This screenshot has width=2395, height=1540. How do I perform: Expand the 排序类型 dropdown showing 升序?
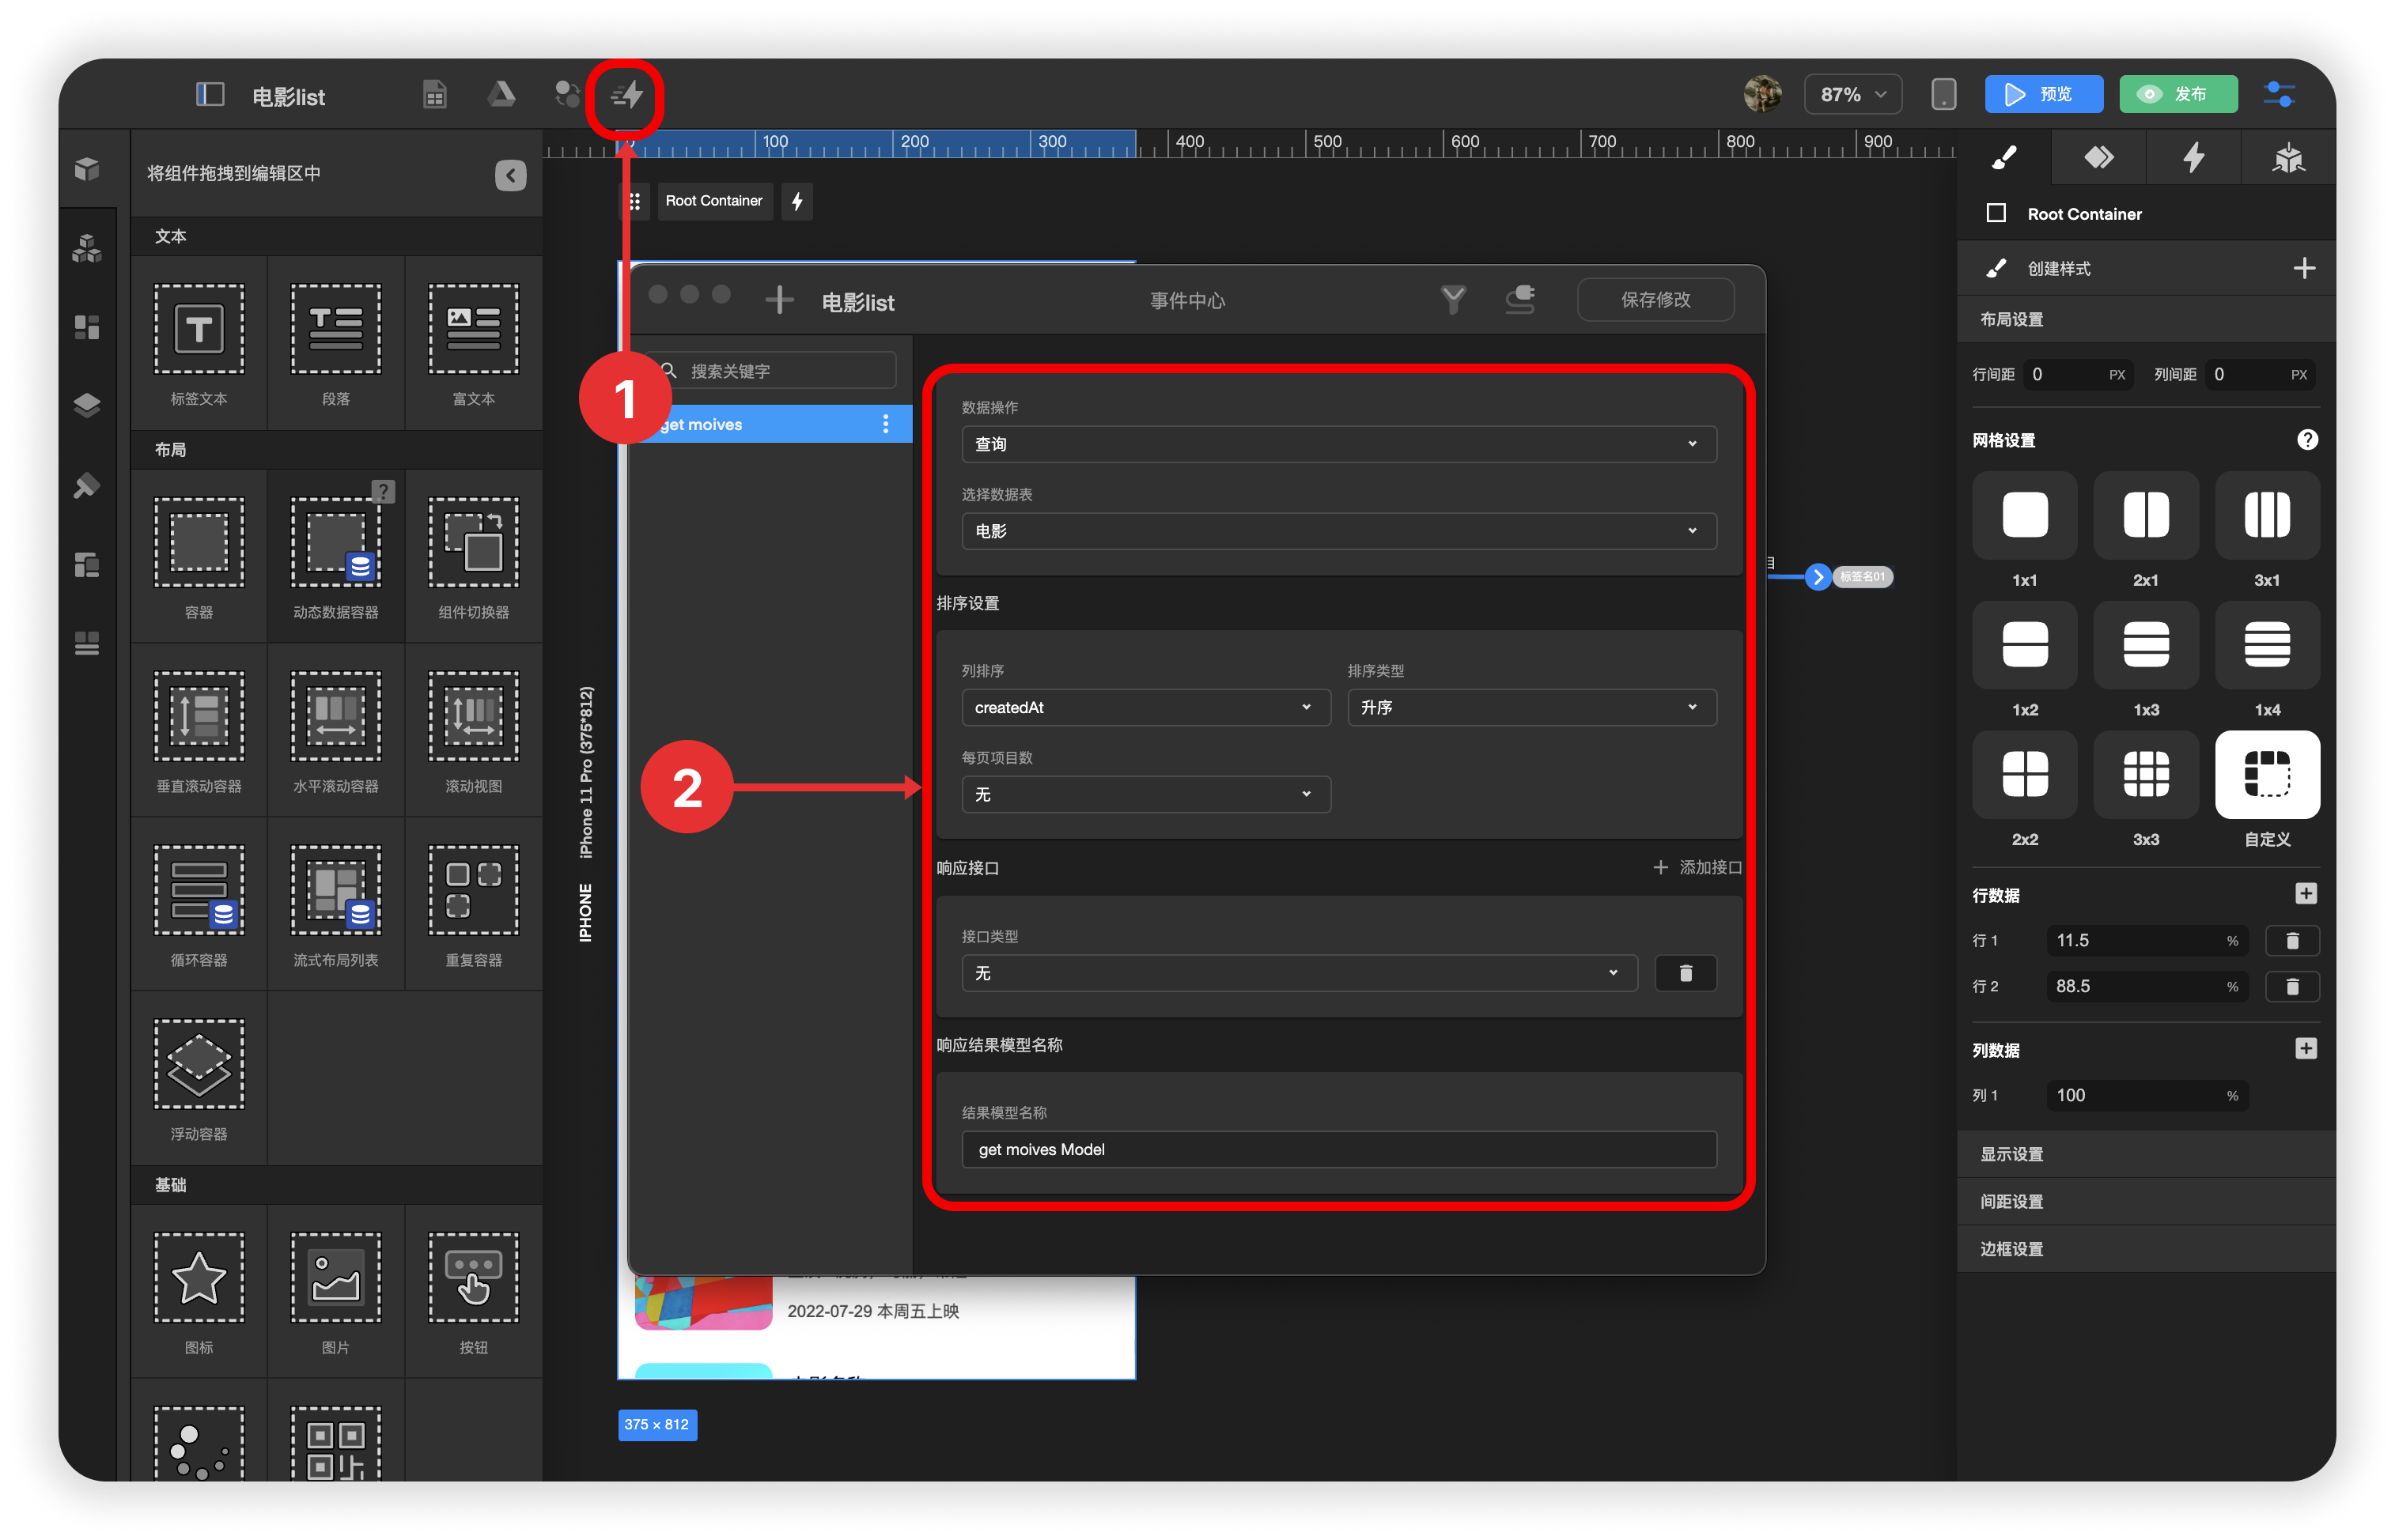pyautogui.click(x=1530, y=707)
